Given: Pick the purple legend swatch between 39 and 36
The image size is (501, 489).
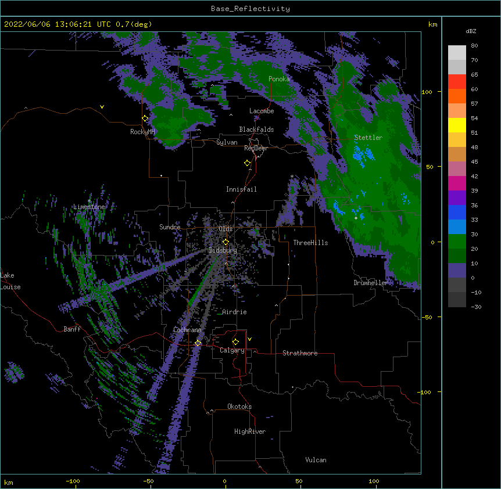Looking at the screenshot, I should point(457,198).
